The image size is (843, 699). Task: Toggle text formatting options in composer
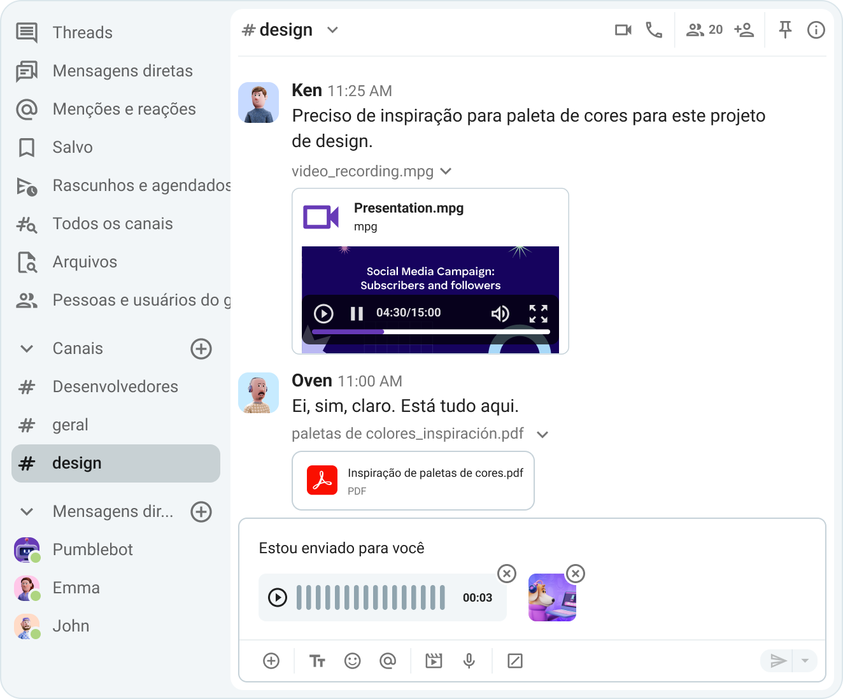317,661
